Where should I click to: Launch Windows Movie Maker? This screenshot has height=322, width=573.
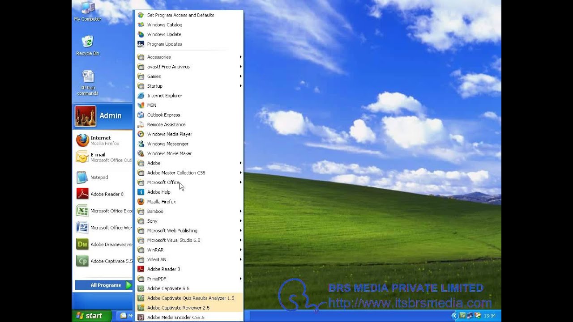coord(189,153)
